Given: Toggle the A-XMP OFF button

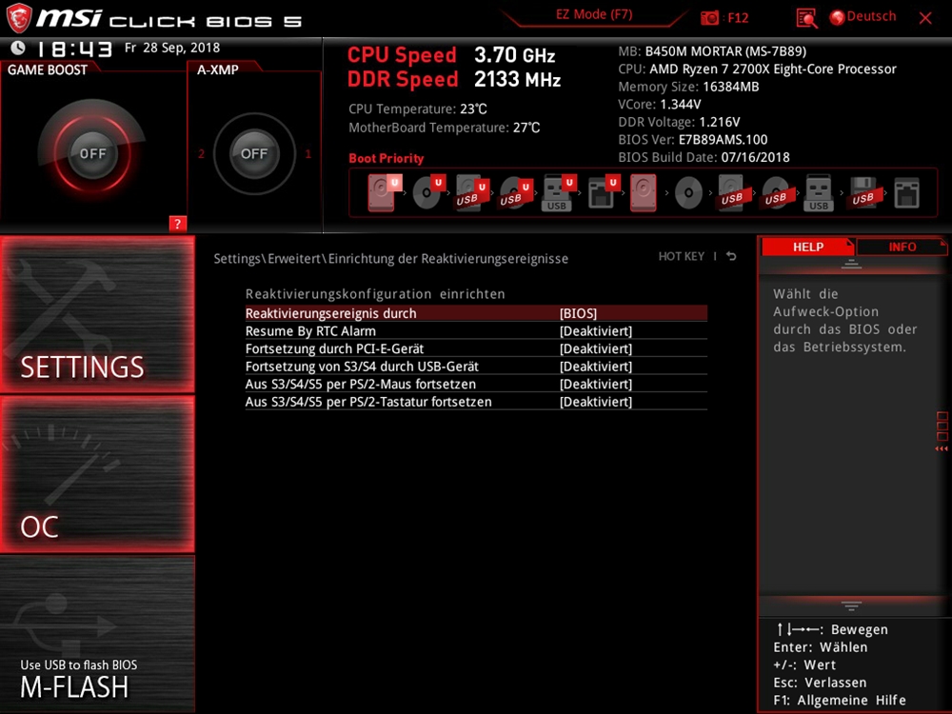Looking at the screenshot, I should click(254, 153).
